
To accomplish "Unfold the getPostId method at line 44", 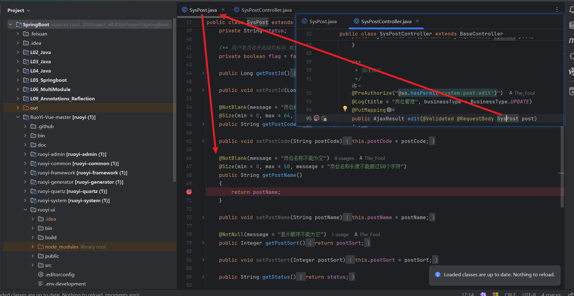I will point(203,73).
